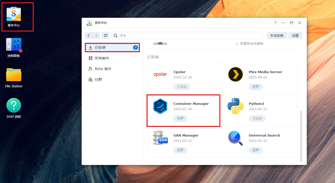Viewport: 335px width, 183px height.
Task: Click the SAN Manager package icon
Action: (160, 138)
